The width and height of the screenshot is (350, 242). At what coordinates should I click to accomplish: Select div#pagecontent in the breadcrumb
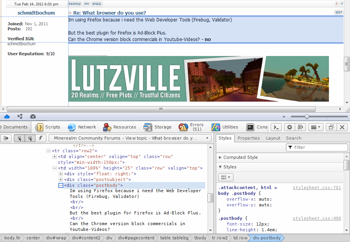pos(136,238)
